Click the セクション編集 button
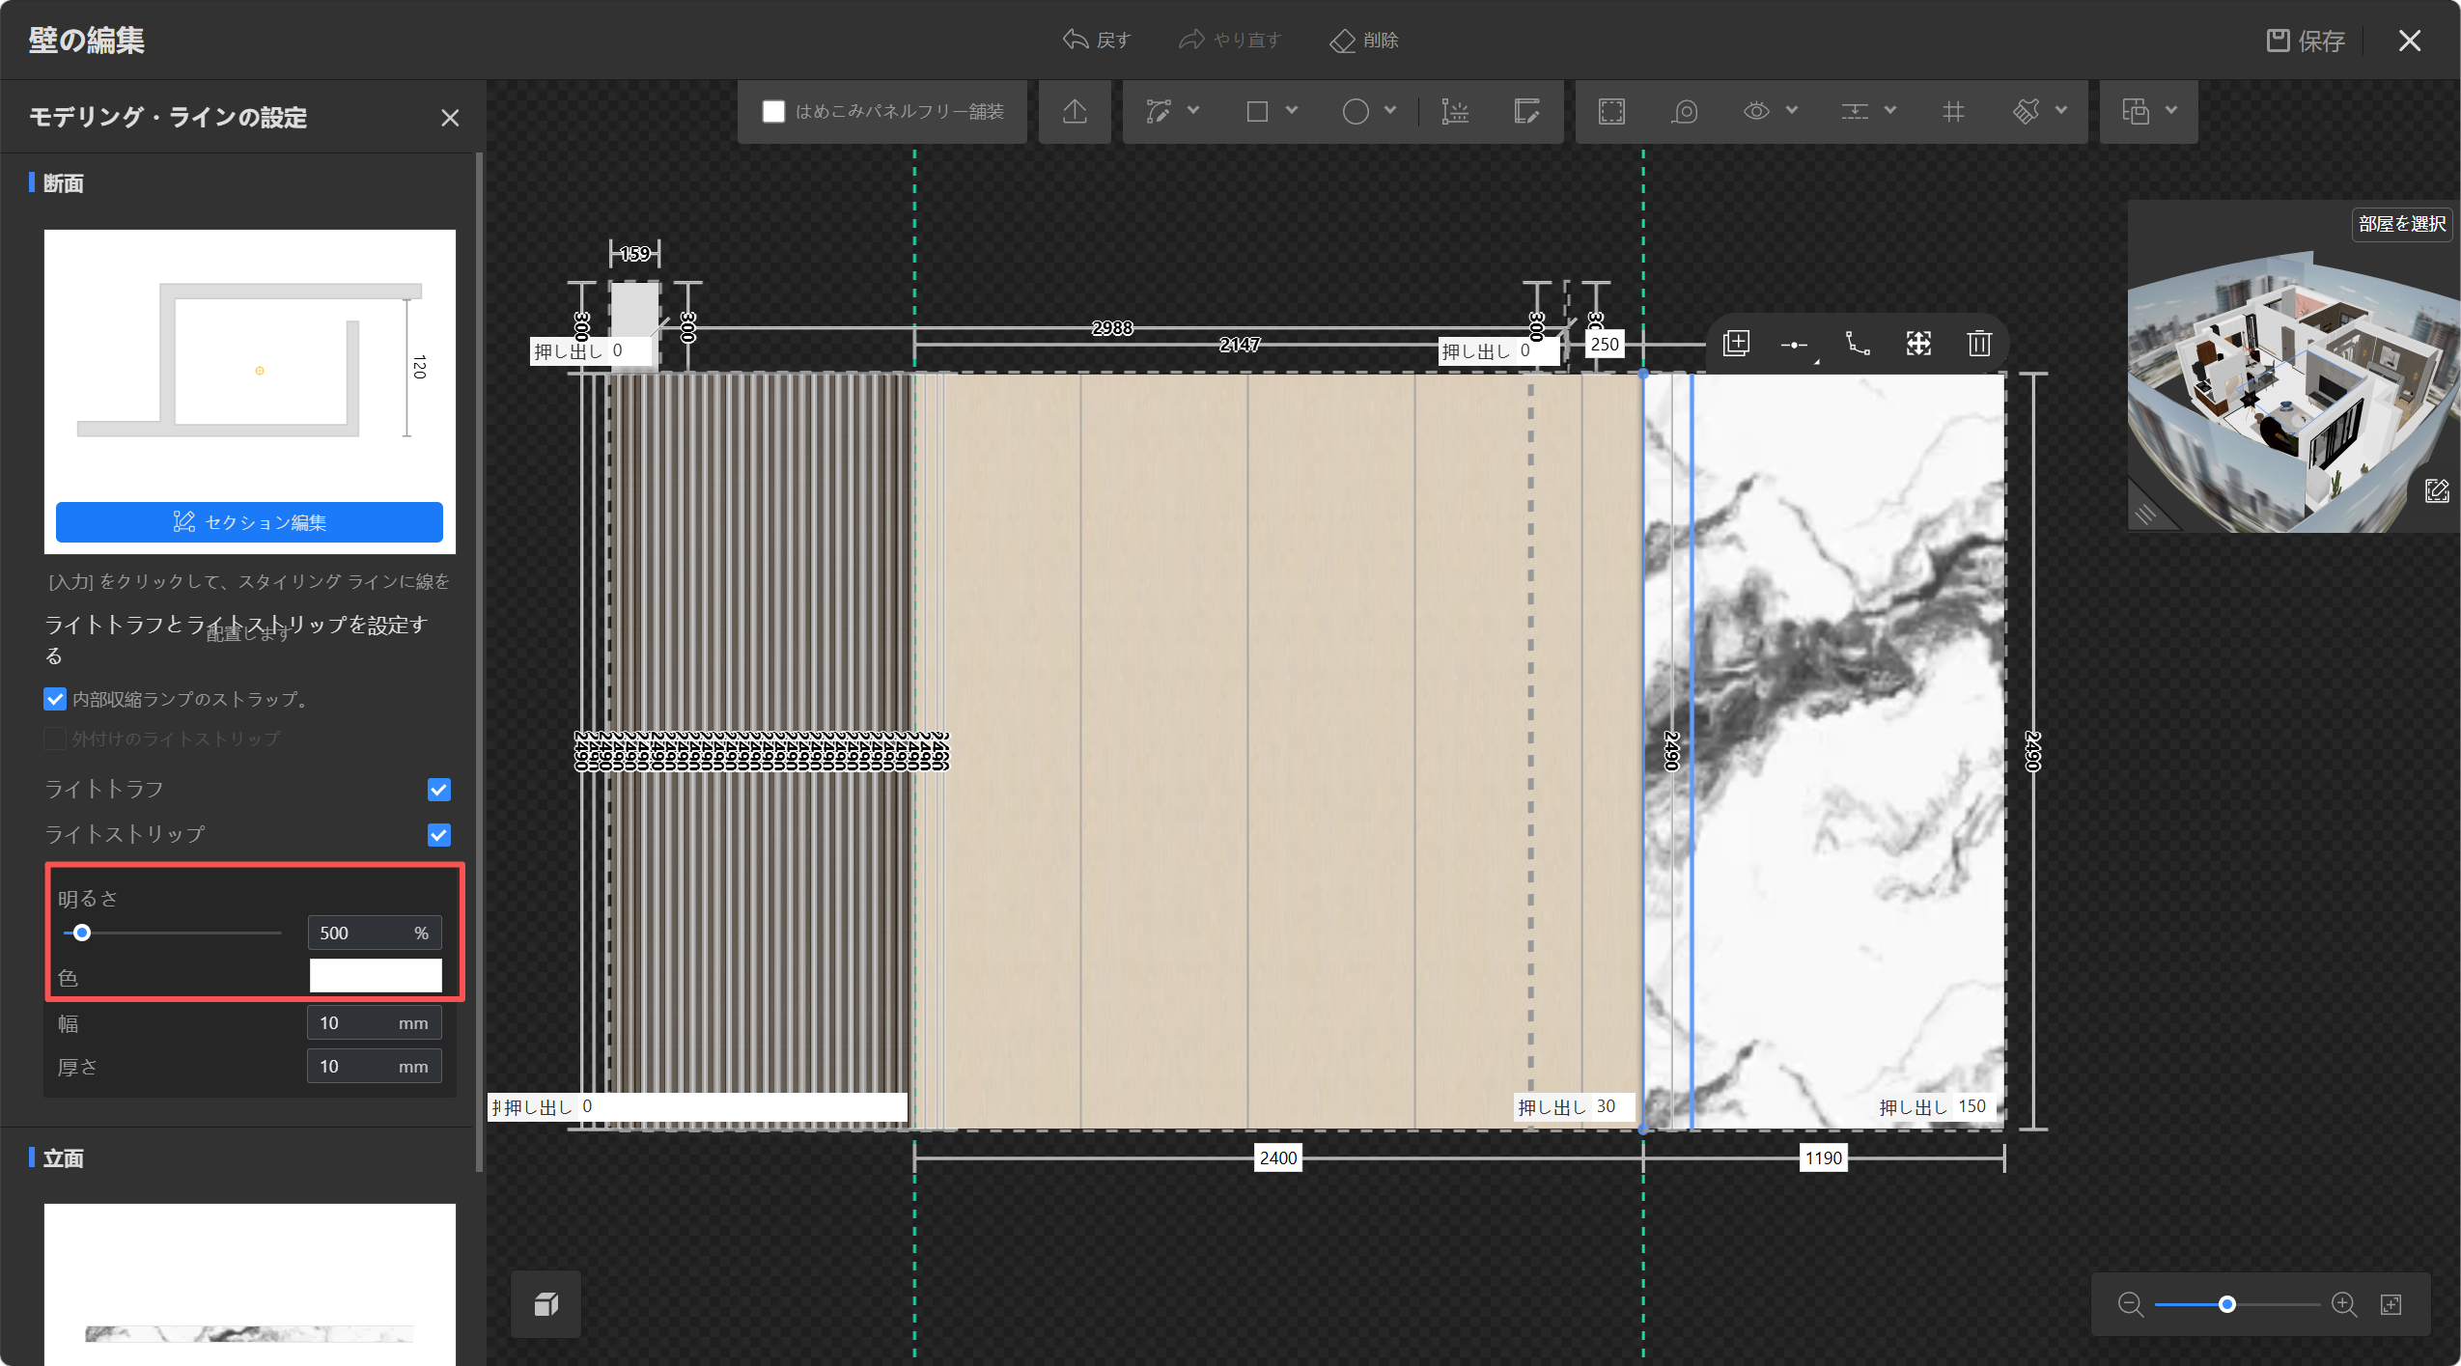 click(249, 522)
